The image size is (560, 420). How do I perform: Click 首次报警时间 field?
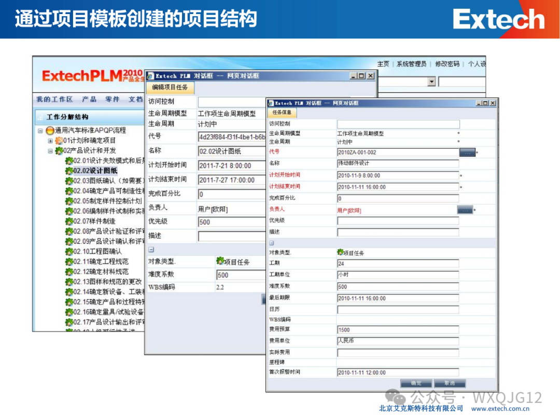pos(398,372)
